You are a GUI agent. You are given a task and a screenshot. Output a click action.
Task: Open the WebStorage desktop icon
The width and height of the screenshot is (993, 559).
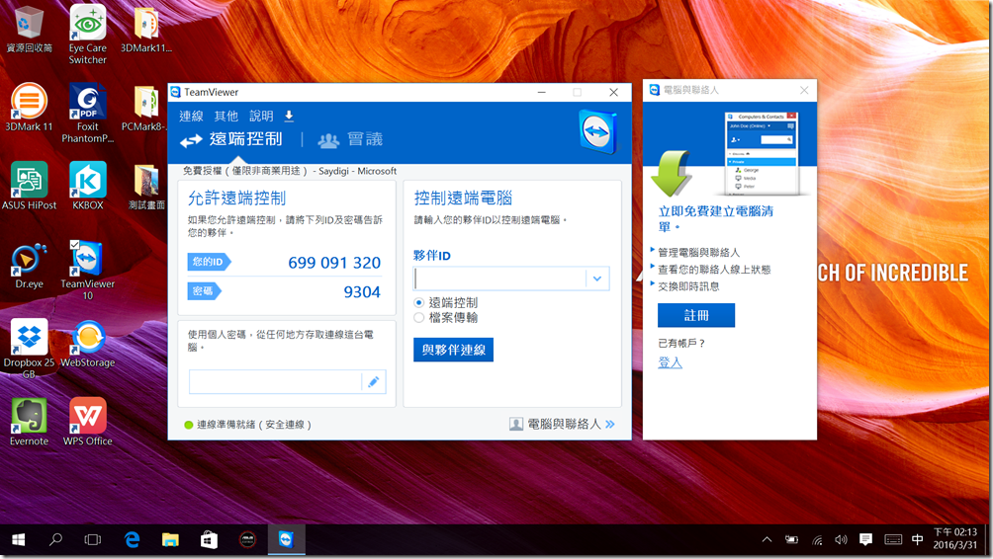coord(87,344)
